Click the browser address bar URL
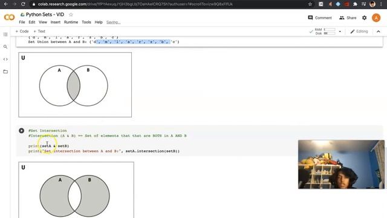The width and height of the screenshot is (387, 218). pyautogui.click(x=135, y=4)
